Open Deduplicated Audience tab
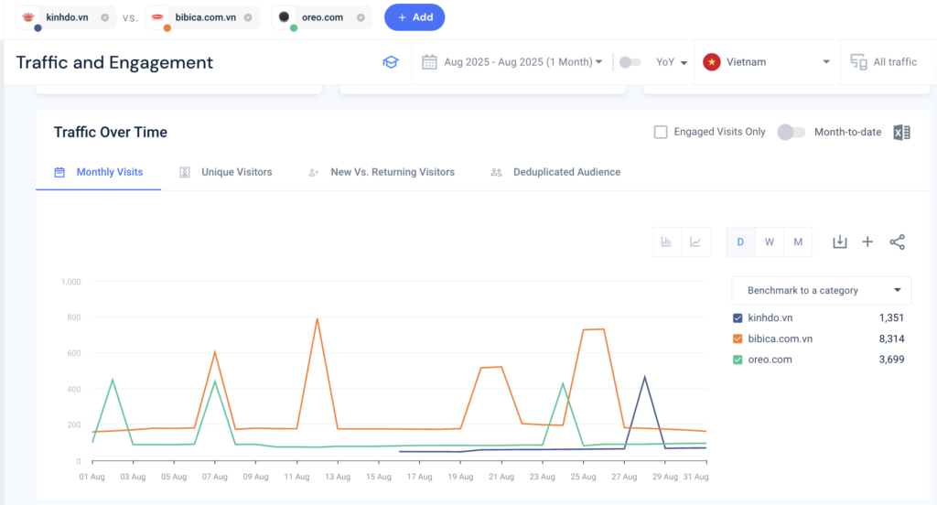937x505 pixels. (555, 172)
